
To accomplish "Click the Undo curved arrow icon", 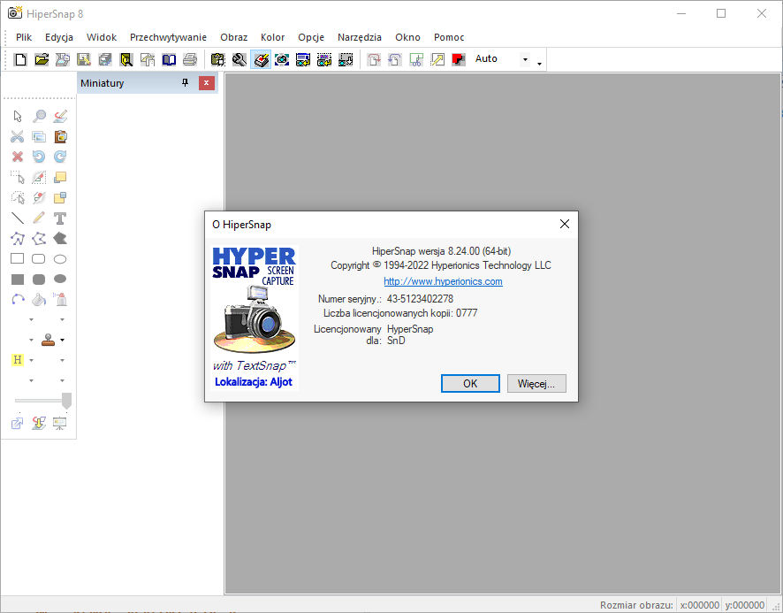I will click(39, 157).
